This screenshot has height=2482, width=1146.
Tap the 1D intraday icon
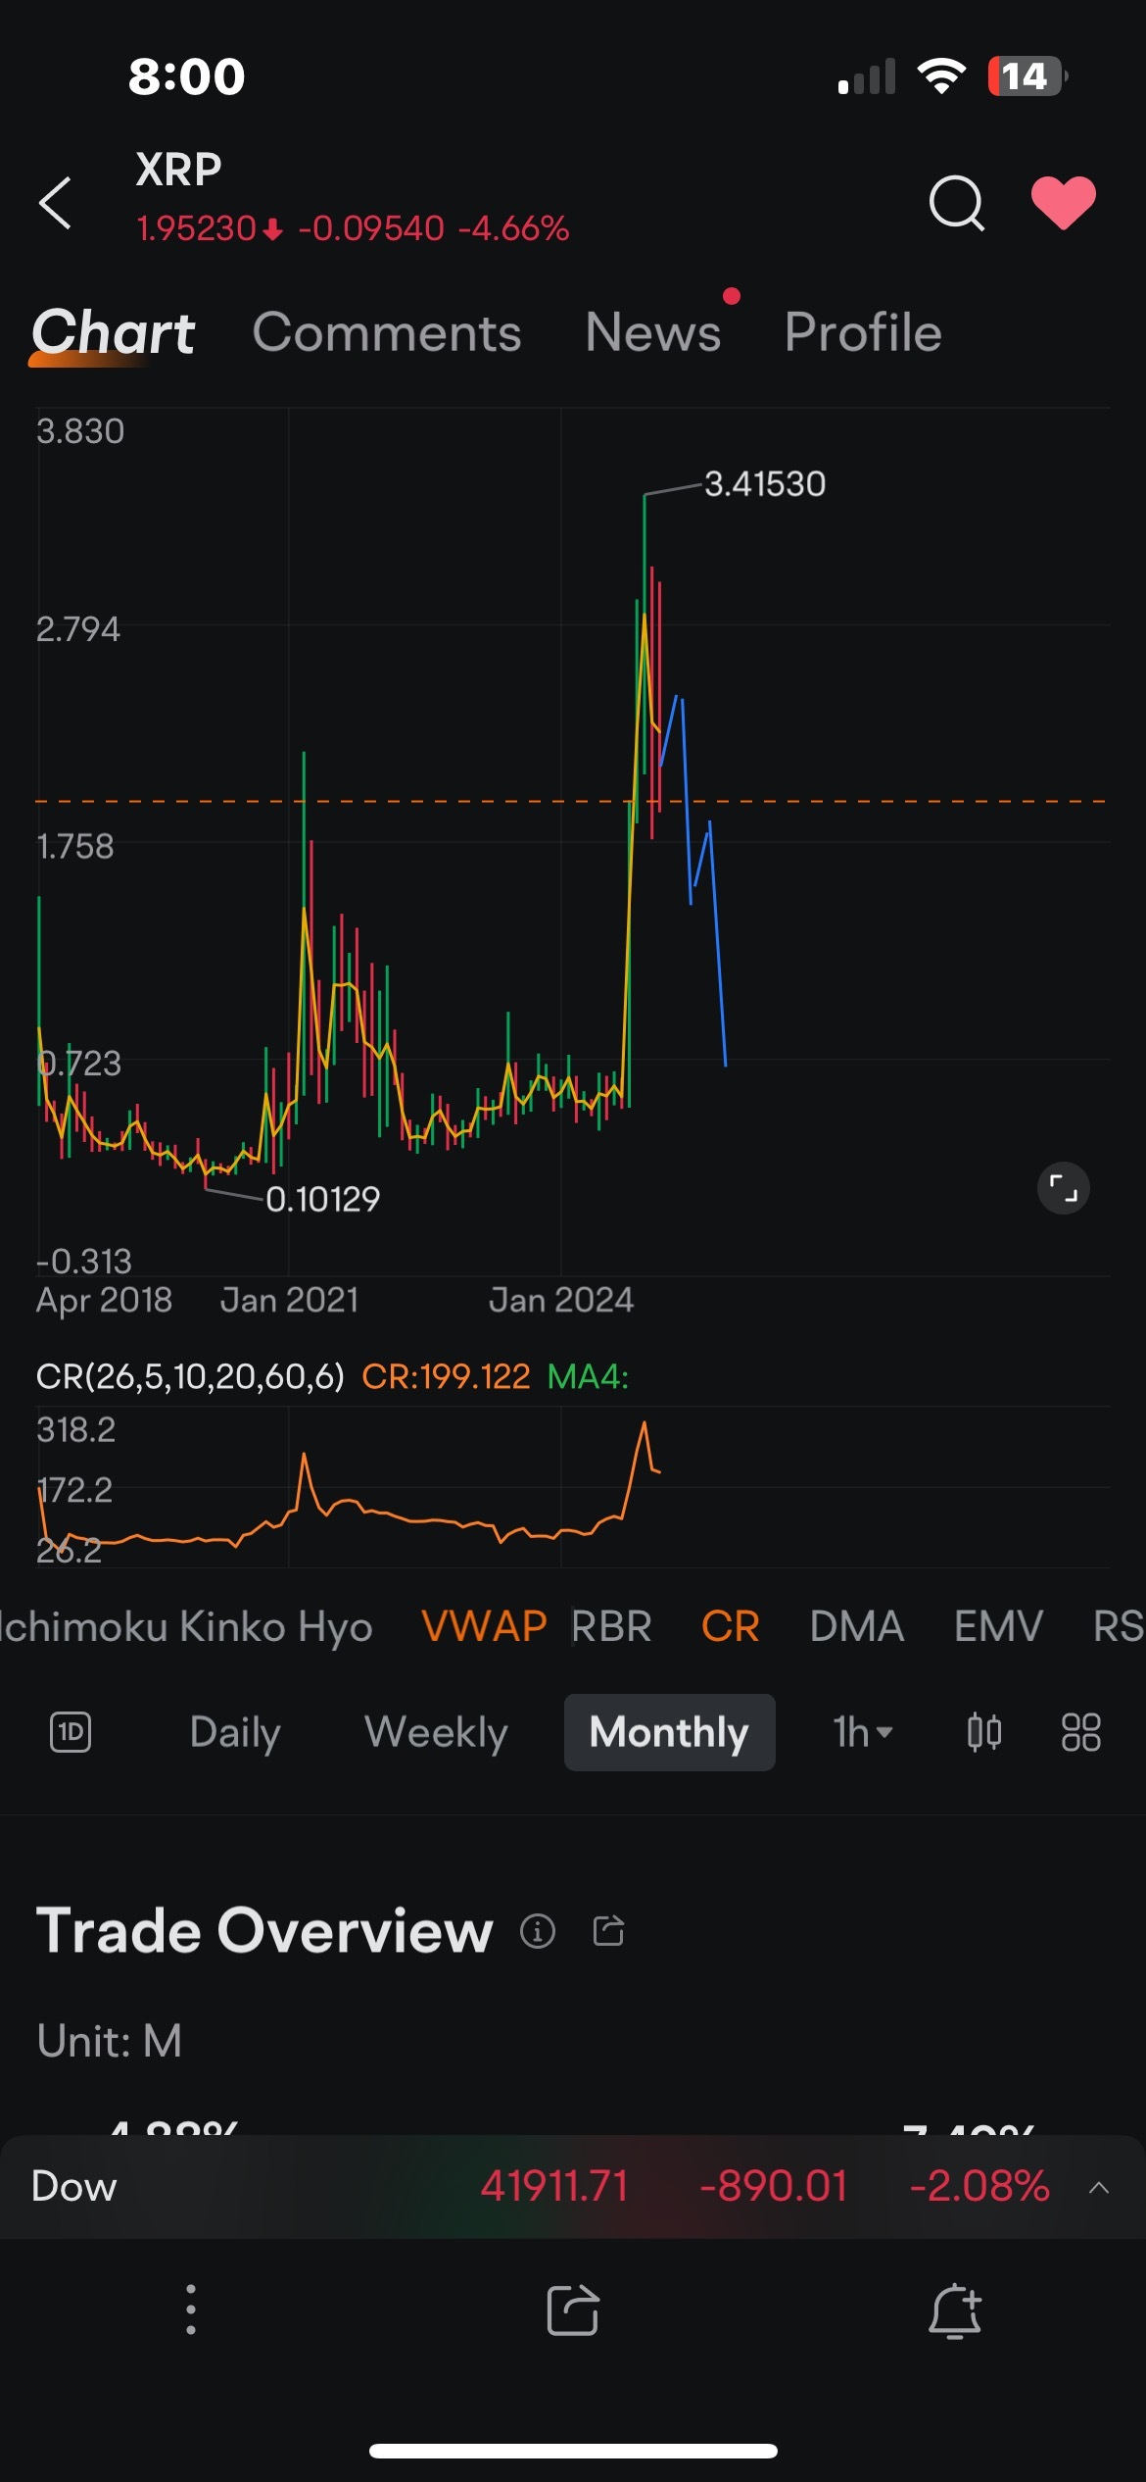tap(71, 1732)
